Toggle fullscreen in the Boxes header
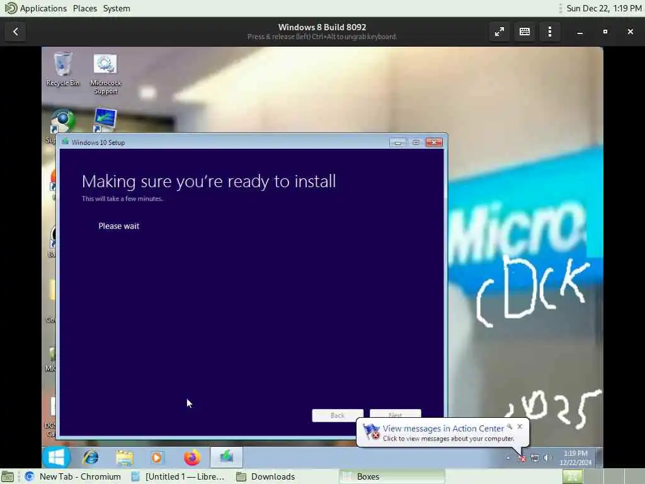 (x=499, y=32)
